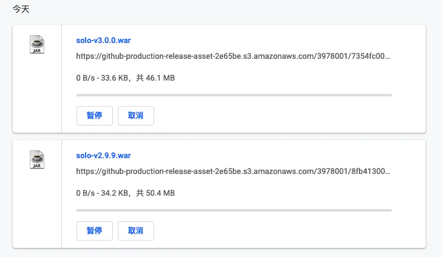This screenshot has width=442, height=257.
Task: Pause the solo-v2.9.9.war download
Action: 94,231
